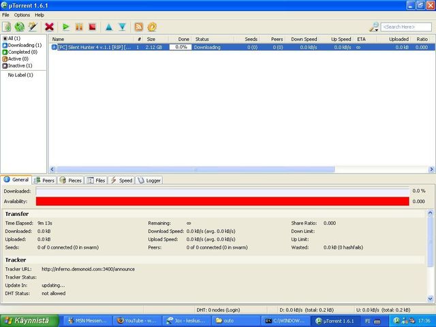
Task: Move torrent down in queue
Action: click(x=122, y=27)
